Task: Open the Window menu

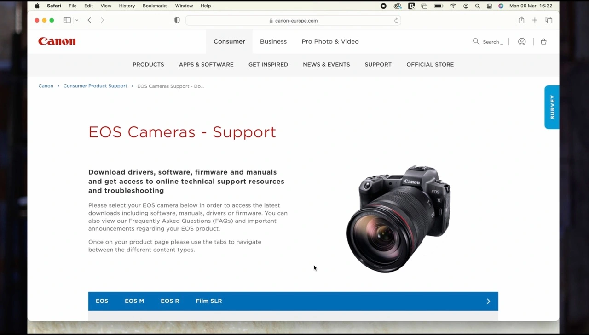Action: (x=184, y=6)
